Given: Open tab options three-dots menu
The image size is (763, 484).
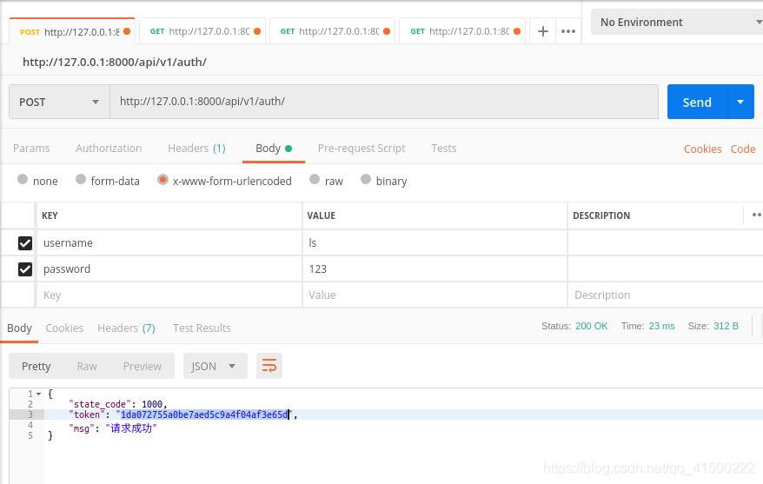Looking at the screenshot, I should coord(567,31).
